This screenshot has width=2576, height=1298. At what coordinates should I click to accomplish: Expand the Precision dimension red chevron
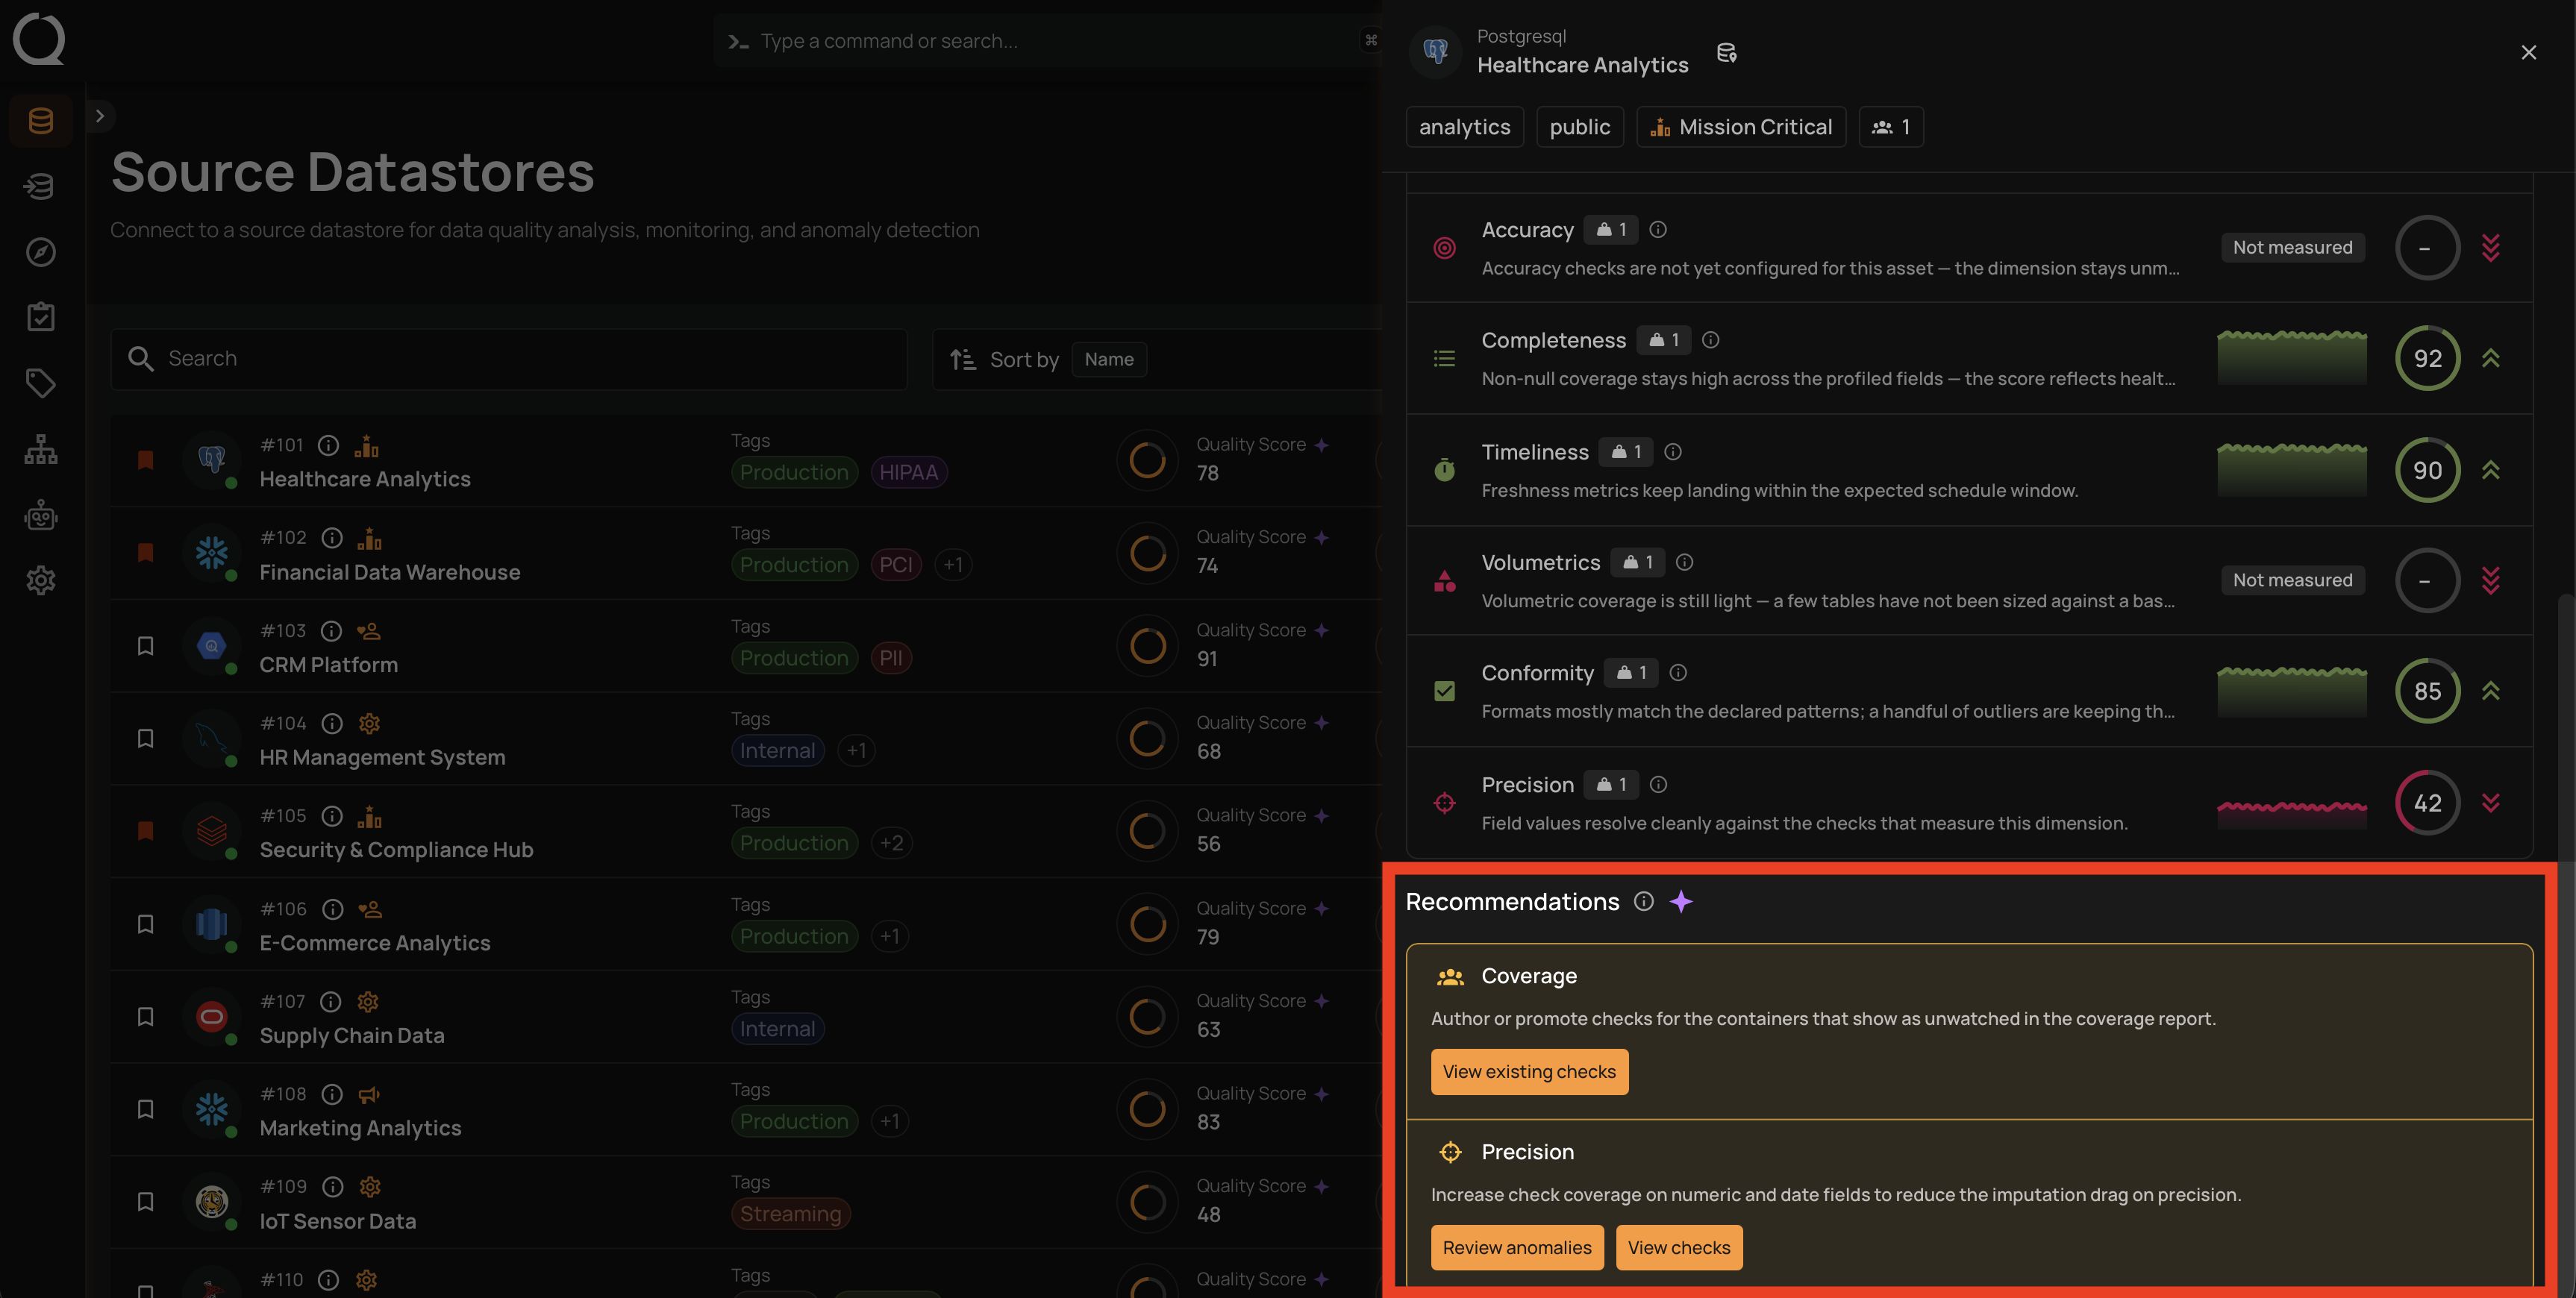click(2490, 803)
